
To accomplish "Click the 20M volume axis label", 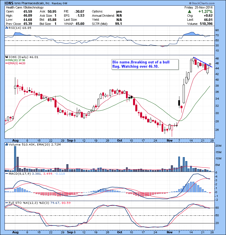I will [218, 146].
